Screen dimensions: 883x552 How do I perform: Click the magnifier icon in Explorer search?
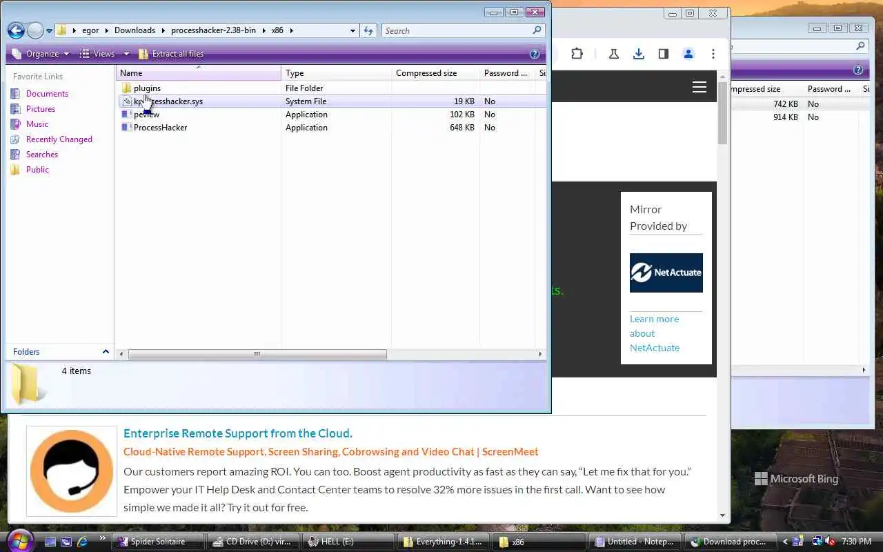tap(537, 30)
